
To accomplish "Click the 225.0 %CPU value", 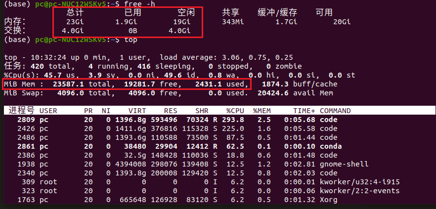I will (233, 128).
